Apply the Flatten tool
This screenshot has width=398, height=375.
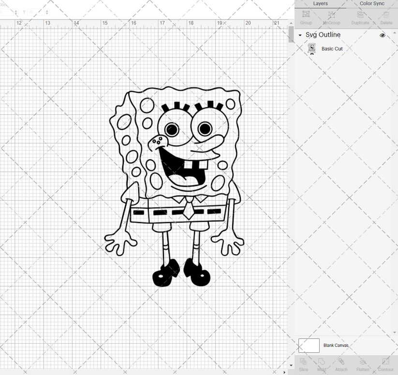point(363,365)
